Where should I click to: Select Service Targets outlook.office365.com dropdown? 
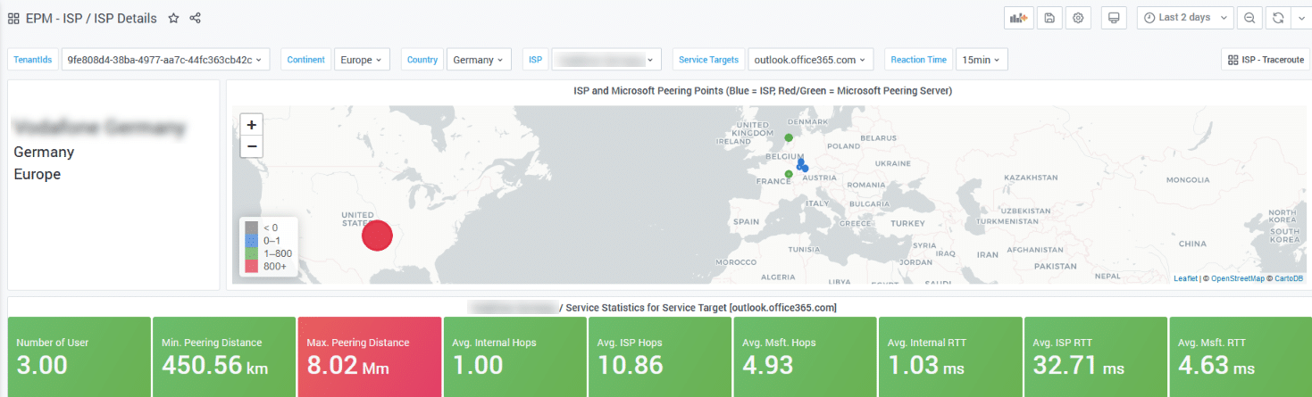810,60
